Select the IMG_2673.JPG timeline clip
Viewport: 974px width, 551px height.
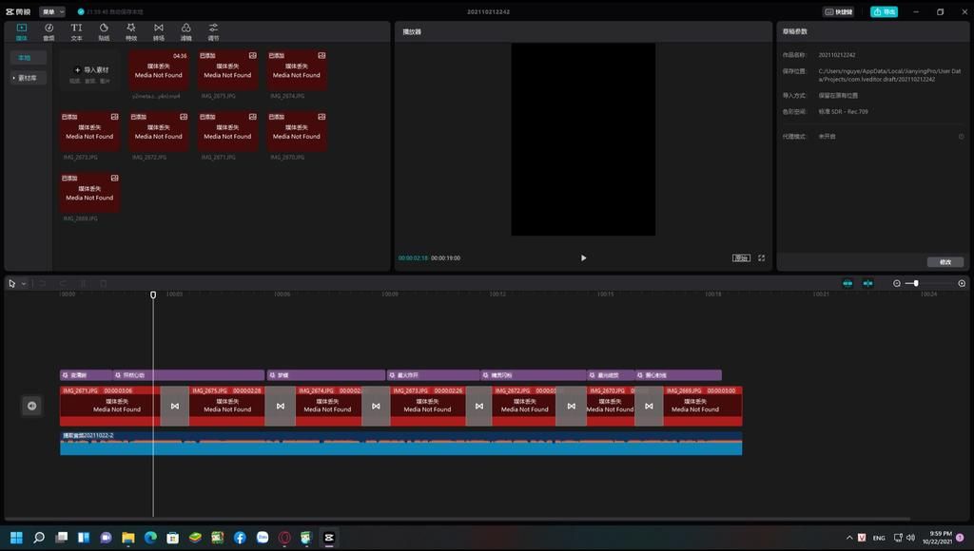coord(428,406)
